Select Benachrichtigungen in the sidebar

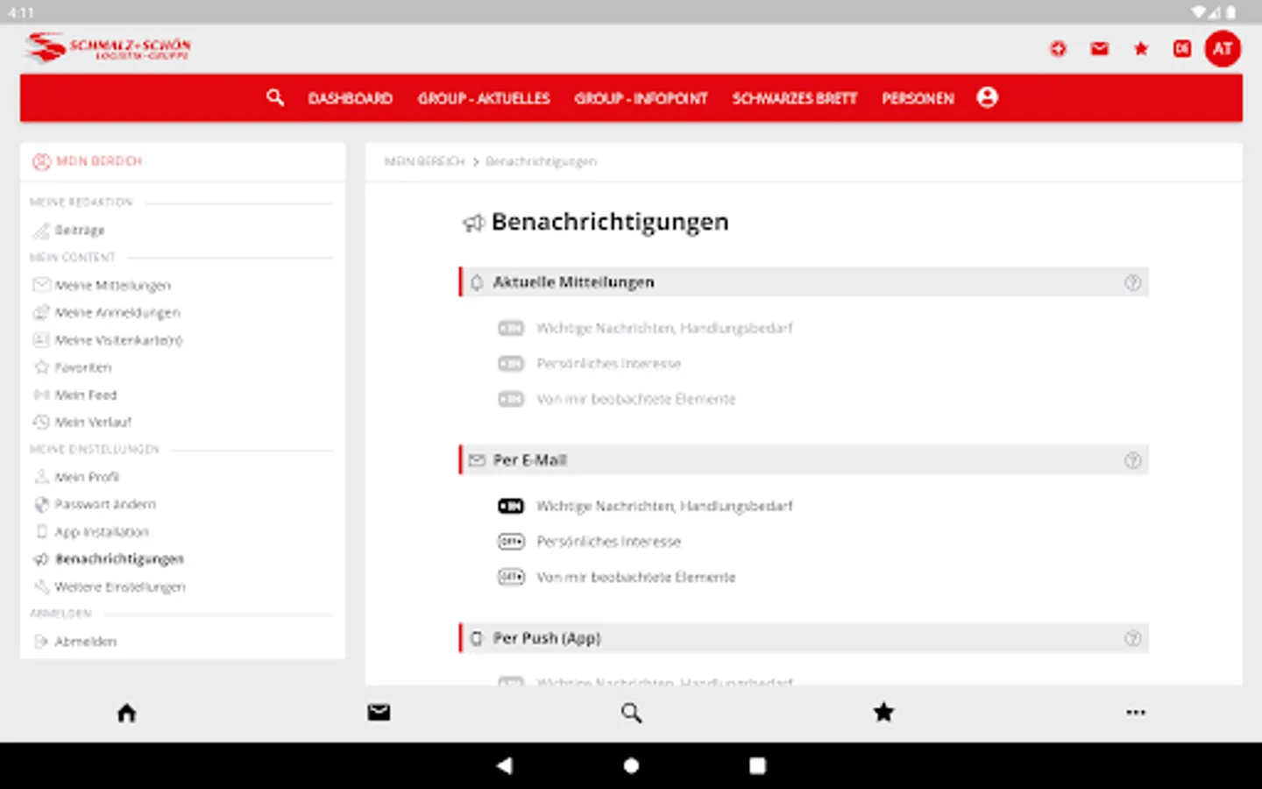(119, 558)
